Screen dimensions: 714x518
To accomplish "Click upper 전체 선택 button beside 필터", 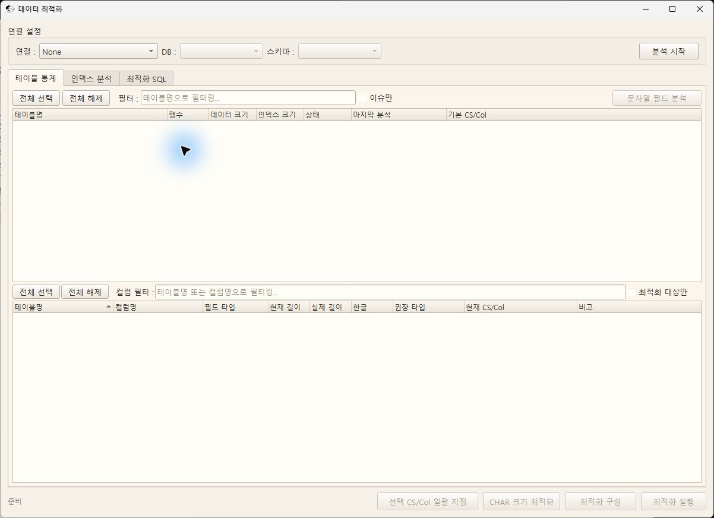I will click(x=36, y=98).
